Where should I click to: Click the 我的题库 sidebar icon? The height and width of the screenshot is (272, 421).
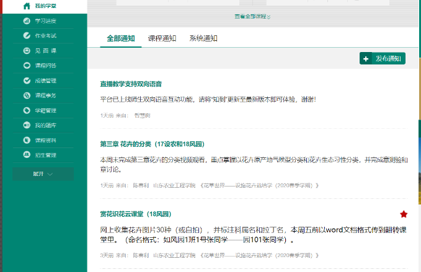point(27,125)
